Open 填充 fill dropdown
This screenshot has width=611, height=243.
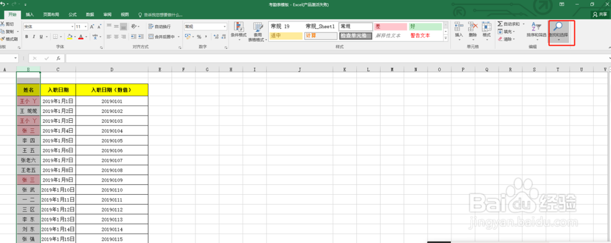tap(507, 32)
